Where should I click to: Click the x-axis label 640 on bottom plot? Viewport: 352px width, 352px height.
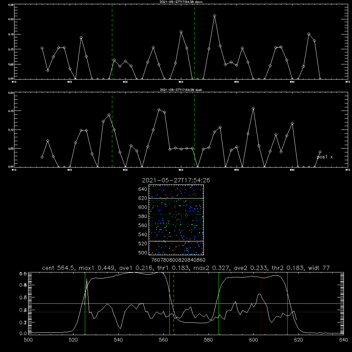[x=344, y=340]
